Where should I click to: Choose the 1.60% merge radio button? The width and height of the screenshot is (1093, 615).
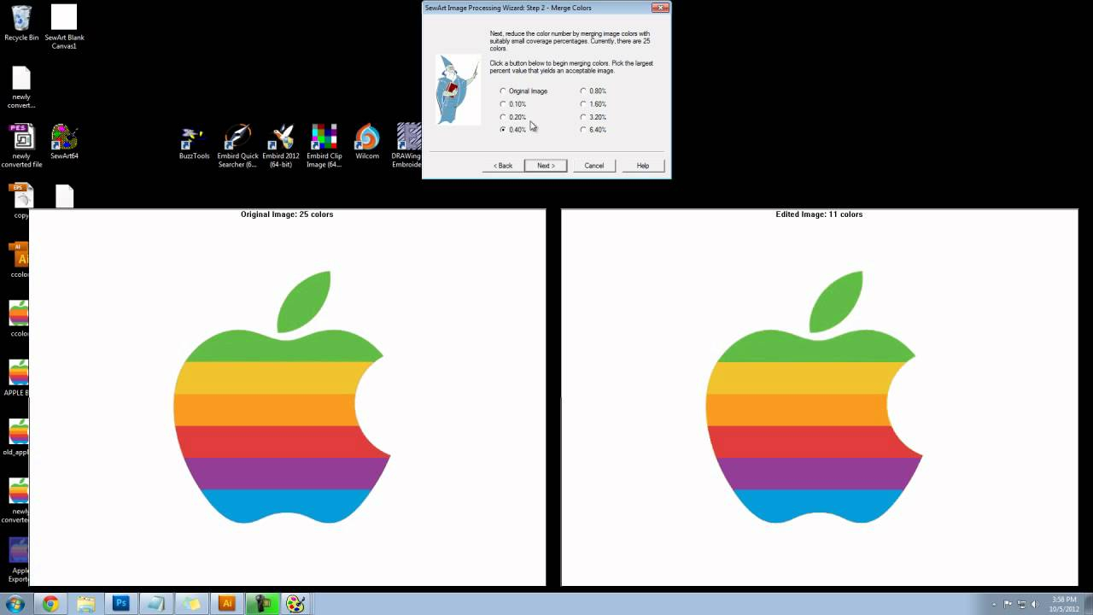583,104
